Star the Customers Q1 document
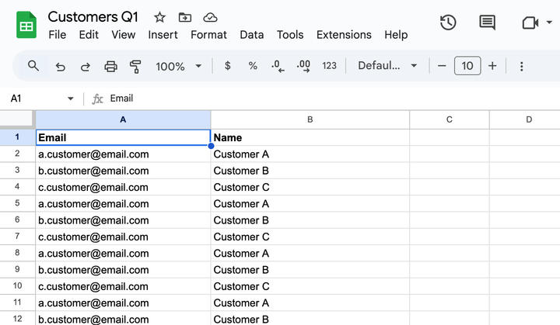Screen dimensions: 560x325 point(159,17)
